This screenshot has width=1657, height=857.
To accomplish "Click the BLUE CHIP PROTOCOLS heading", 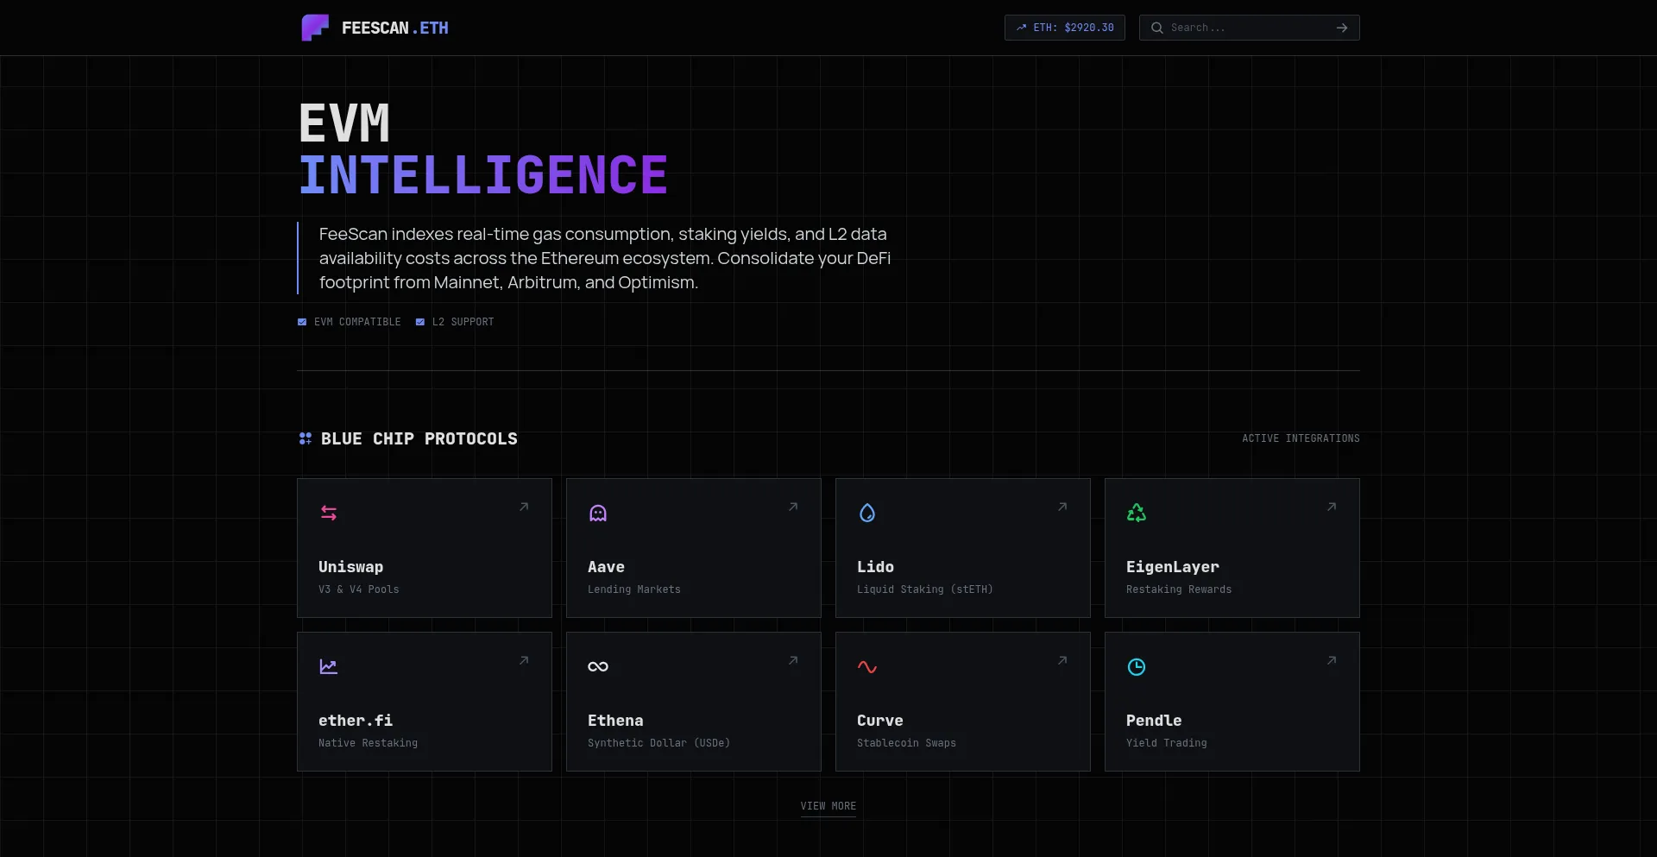I will pos(418,438).
